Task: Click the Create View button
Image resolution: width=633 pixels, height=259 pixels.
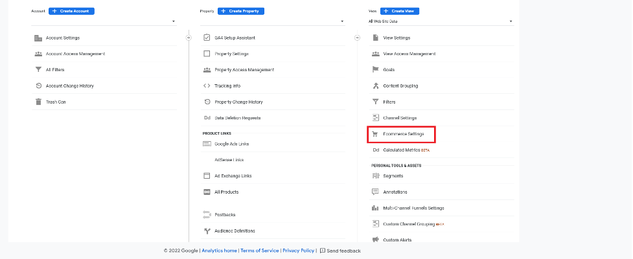Action: [x=400, y=11]
